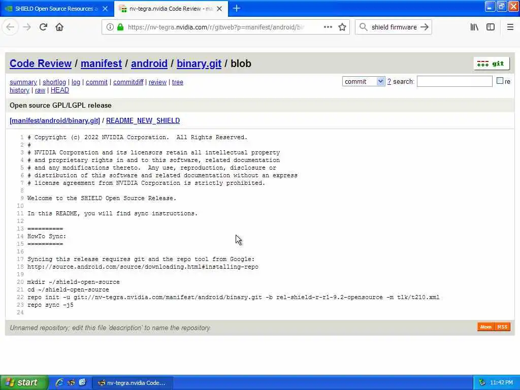Viewport: 520px width, 390px height.
Task: Open the tree link
Action: 177,82
